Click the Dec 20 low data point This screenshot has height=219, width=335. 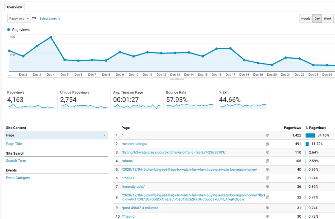(x=272, y=65)
